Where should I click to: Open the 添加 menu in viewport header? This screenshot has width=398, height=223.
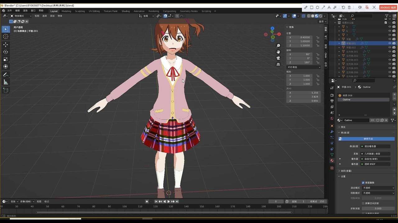52,16
